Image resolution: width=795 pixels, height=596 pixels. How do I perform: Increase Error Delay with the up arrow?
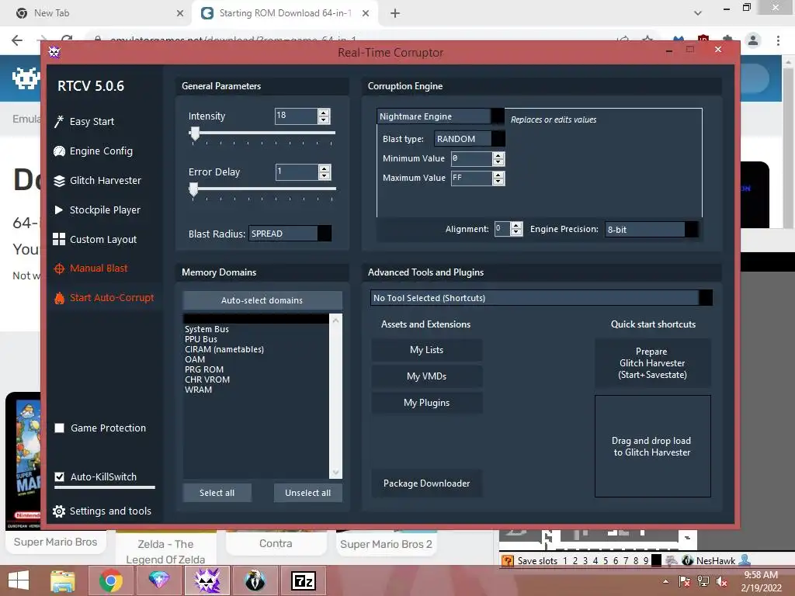(x=325, y=168)
